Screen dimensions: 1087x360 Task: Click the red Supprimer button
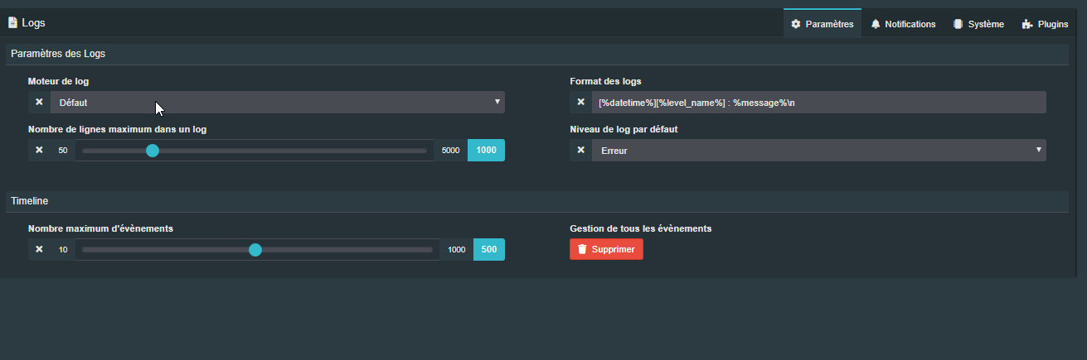point(606,249)
